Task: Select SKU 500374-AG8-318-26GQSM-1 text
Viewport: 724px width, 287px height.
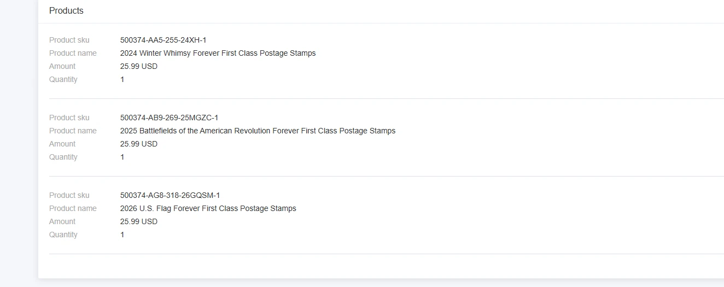Action: tap(170, 195)
